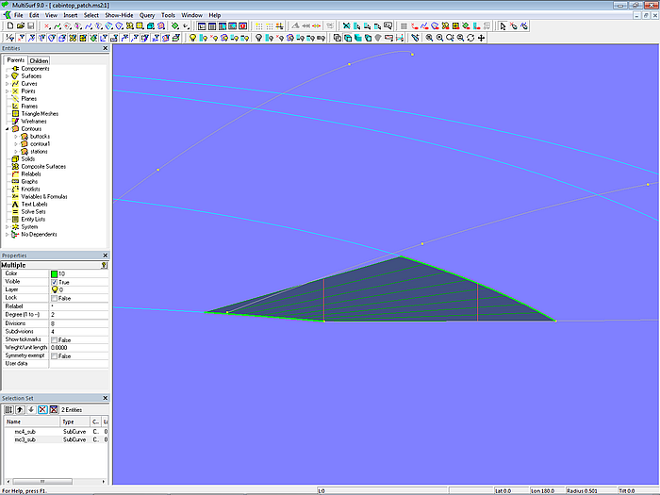660x495 pixels.
Task: Click the pan view cross-arrows icon
Action: click(482, 39)
